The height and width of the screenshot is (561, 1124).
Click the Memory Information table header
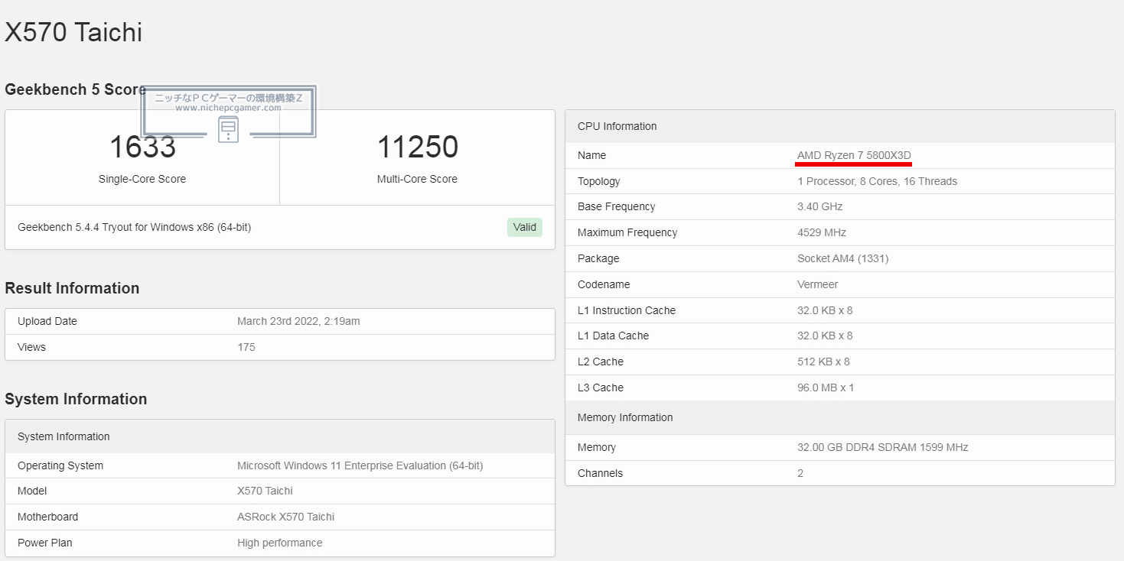840,417
